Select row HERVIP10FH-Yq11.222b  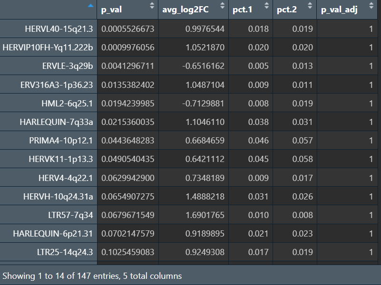tap(48, 47)
